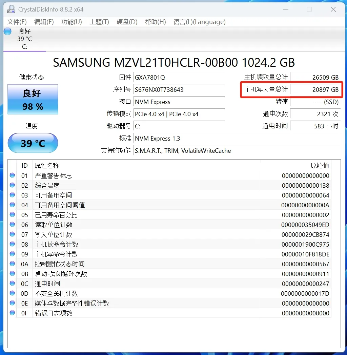Click the status orb for row 0E 媒体与数据完整性错误计数
The image size is (347, 355).
[x=12, y=303]
